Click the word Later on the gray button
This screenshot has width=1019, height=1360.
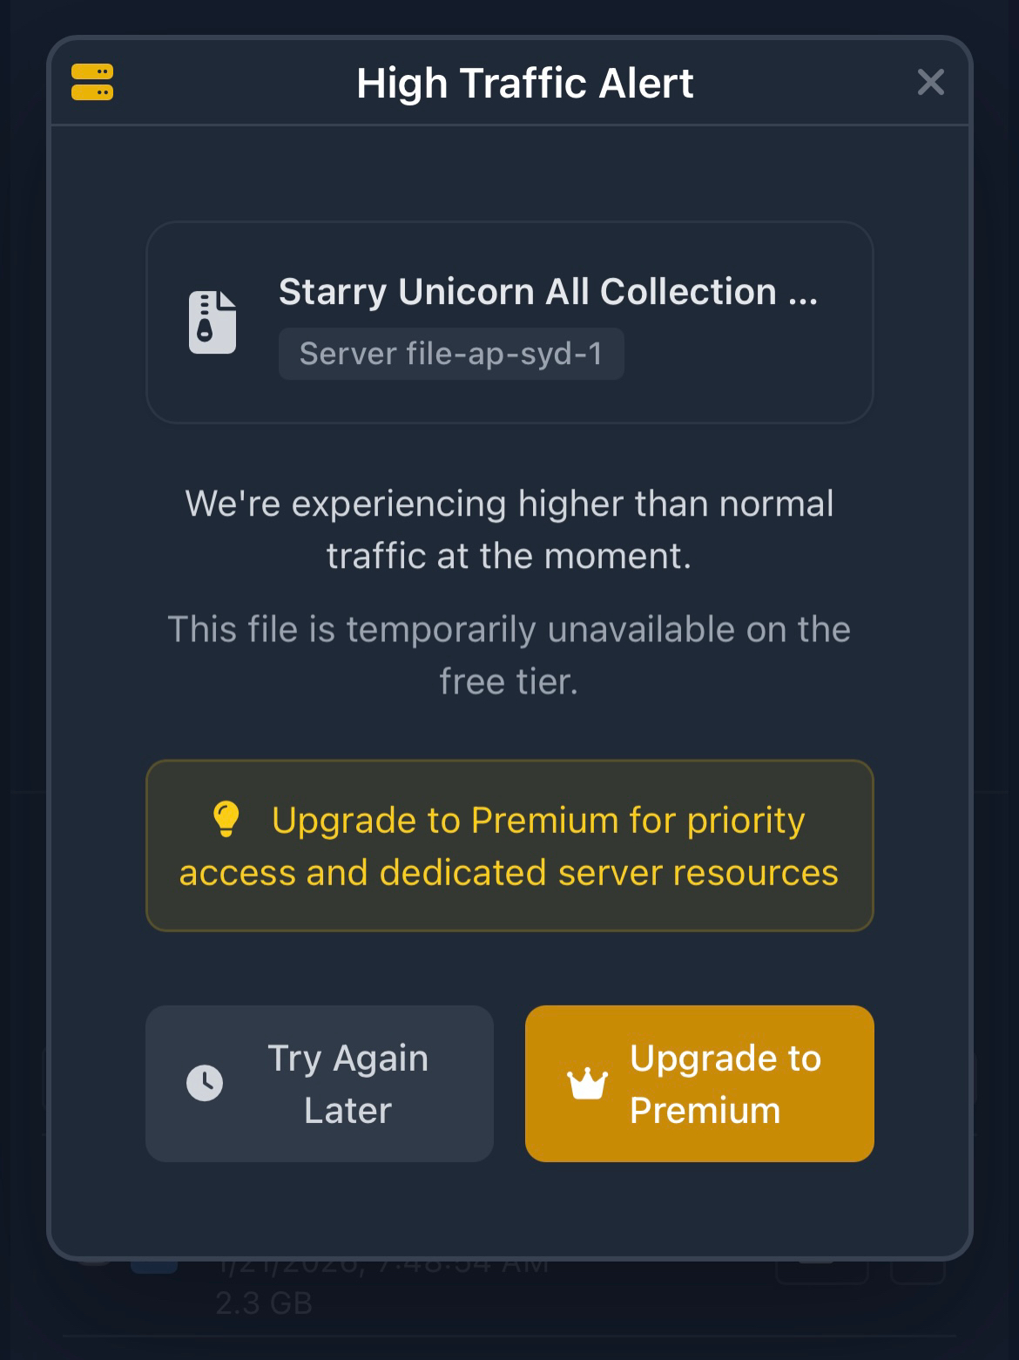(348, 1111)
